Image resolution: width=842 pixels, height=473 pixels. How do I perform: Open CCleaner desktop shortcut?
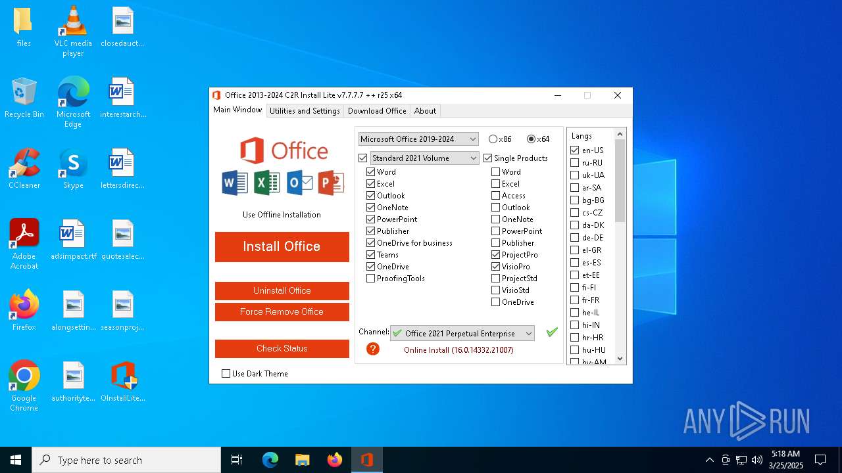(24, 169)
